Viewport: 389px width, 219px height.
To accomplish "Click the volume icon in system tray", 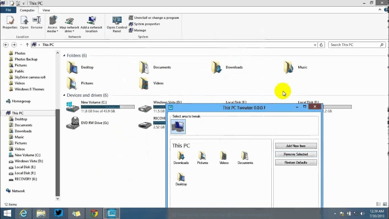I will pyautogui.click(x=363, y=214).
